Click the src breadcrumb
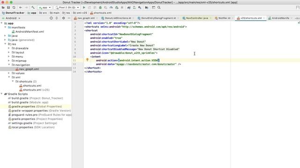The height and width of the screenshot is (168, 300). coord(43,13)
